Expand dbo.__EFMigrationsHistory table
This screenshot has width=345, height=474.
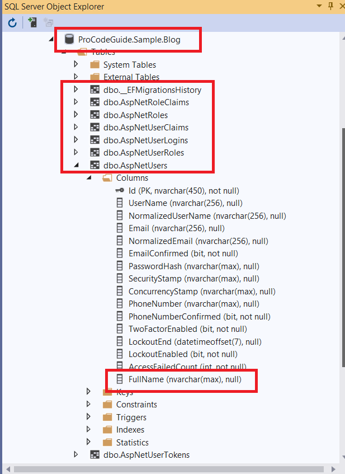[x=76, y=89]
